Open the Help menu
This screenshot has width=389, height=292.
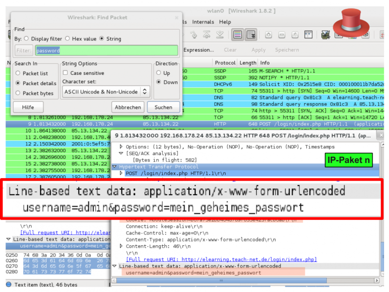click(x=225, y=22)
